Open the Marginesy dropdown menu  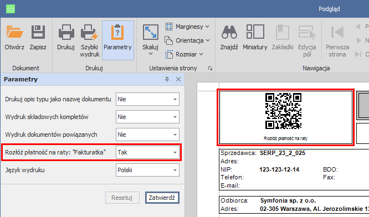pos(187,27)
